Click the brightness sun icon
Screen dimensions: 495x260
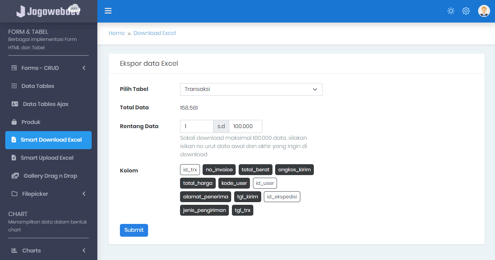click(x=451, y=11)
